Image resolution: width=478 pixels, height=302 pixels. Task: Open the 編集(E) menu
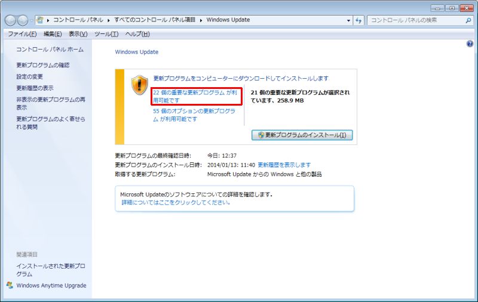(x=53, y=34)
